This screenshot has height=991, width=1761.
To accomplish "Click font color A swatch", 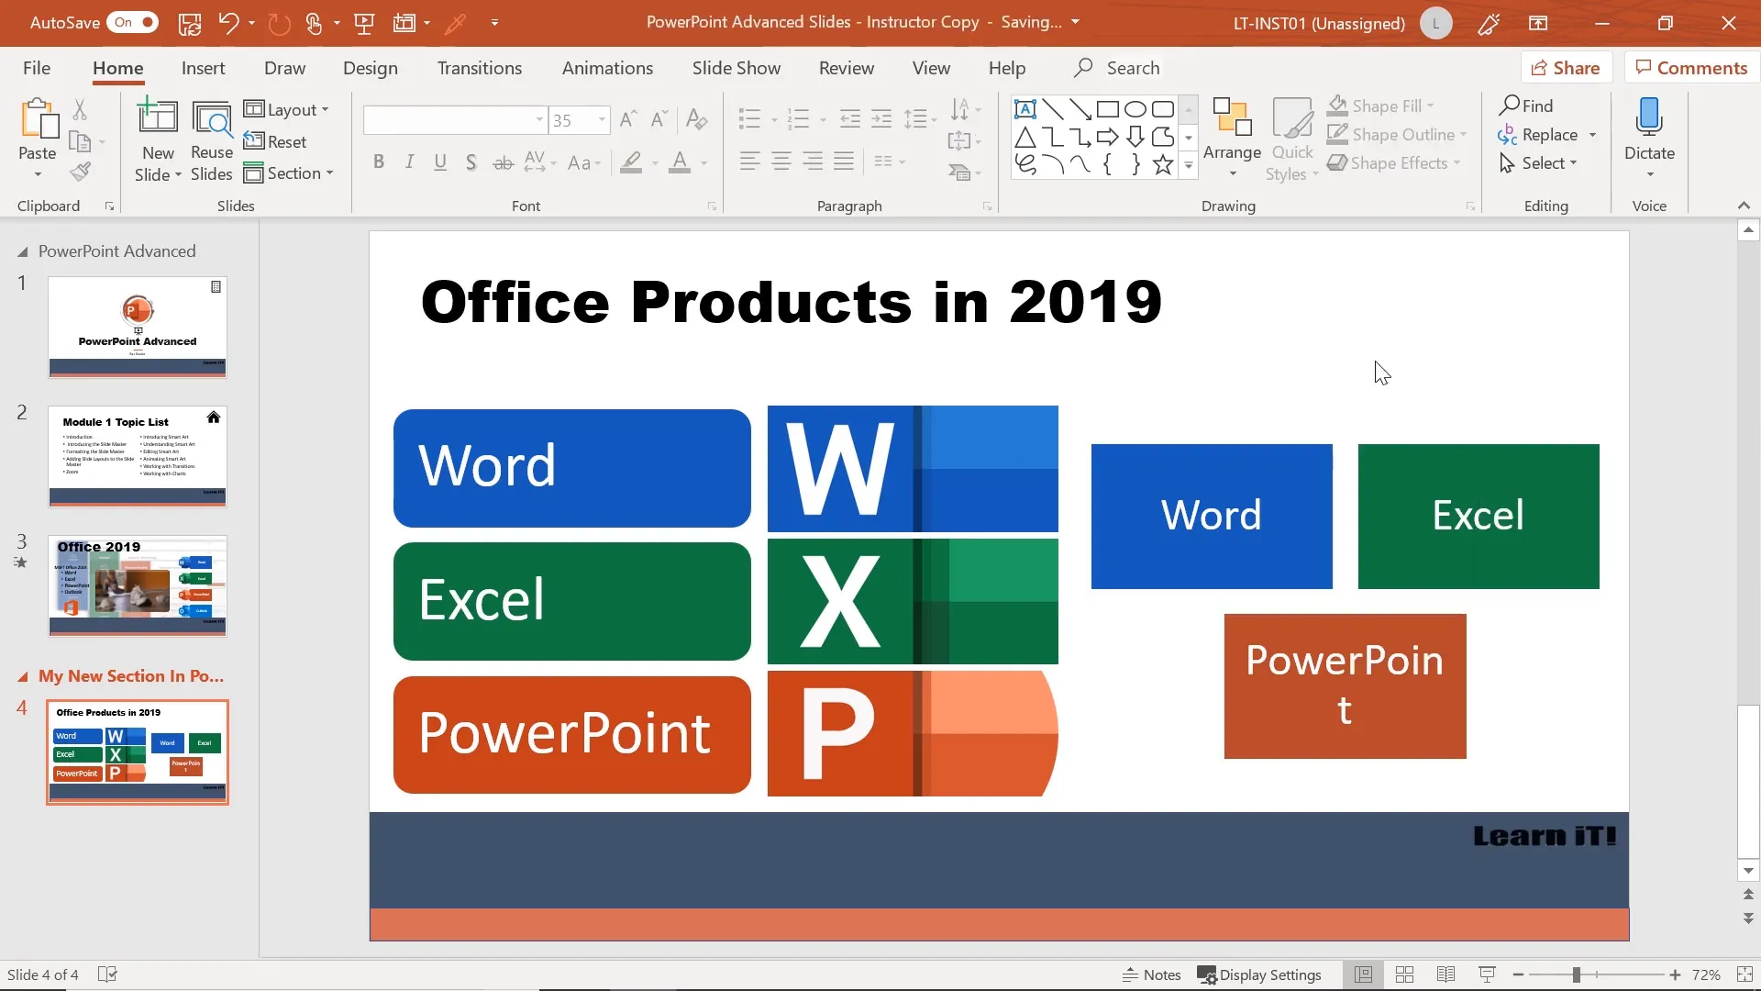I will tap(680, 162).
